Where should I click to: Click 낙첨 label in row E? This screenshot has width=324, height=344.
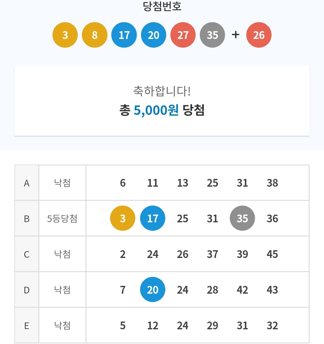pyautogui.click(x=62, y=325)
